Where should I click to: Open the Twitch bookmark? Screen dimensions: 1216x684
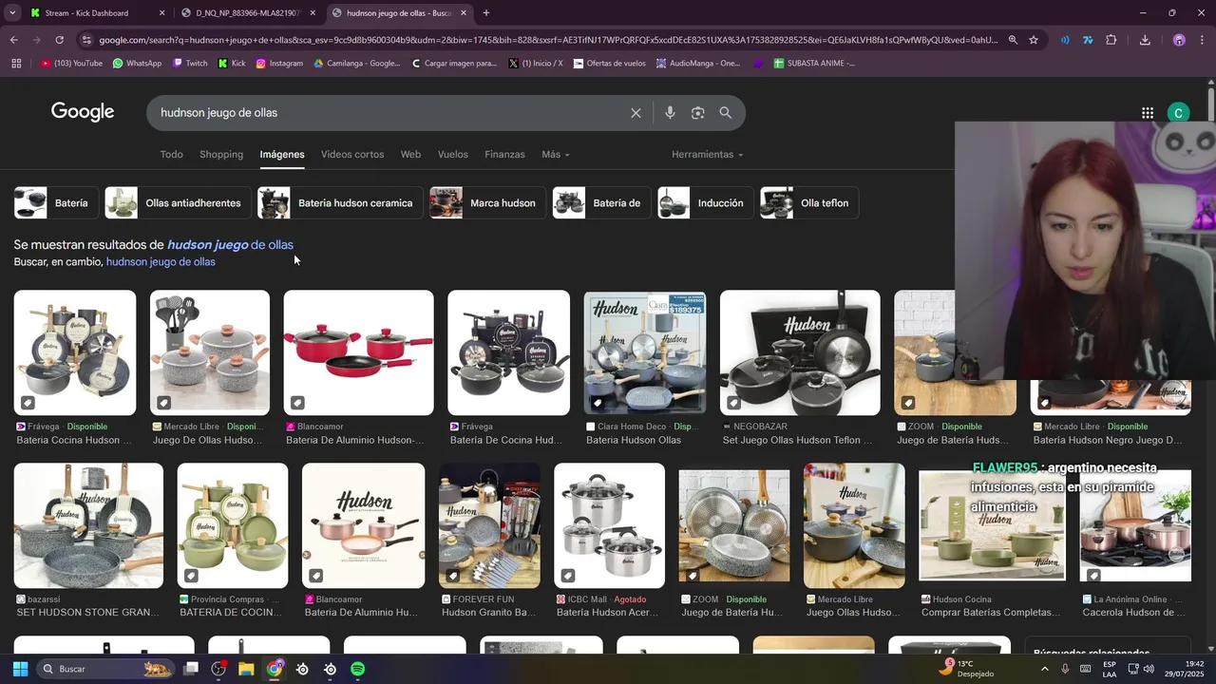[190, 64]
